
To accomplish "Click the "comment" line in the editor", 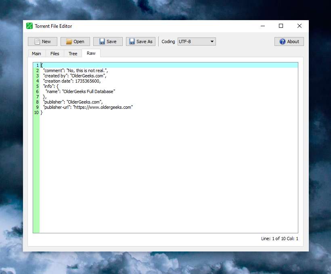I will click(x=75, y=71).
